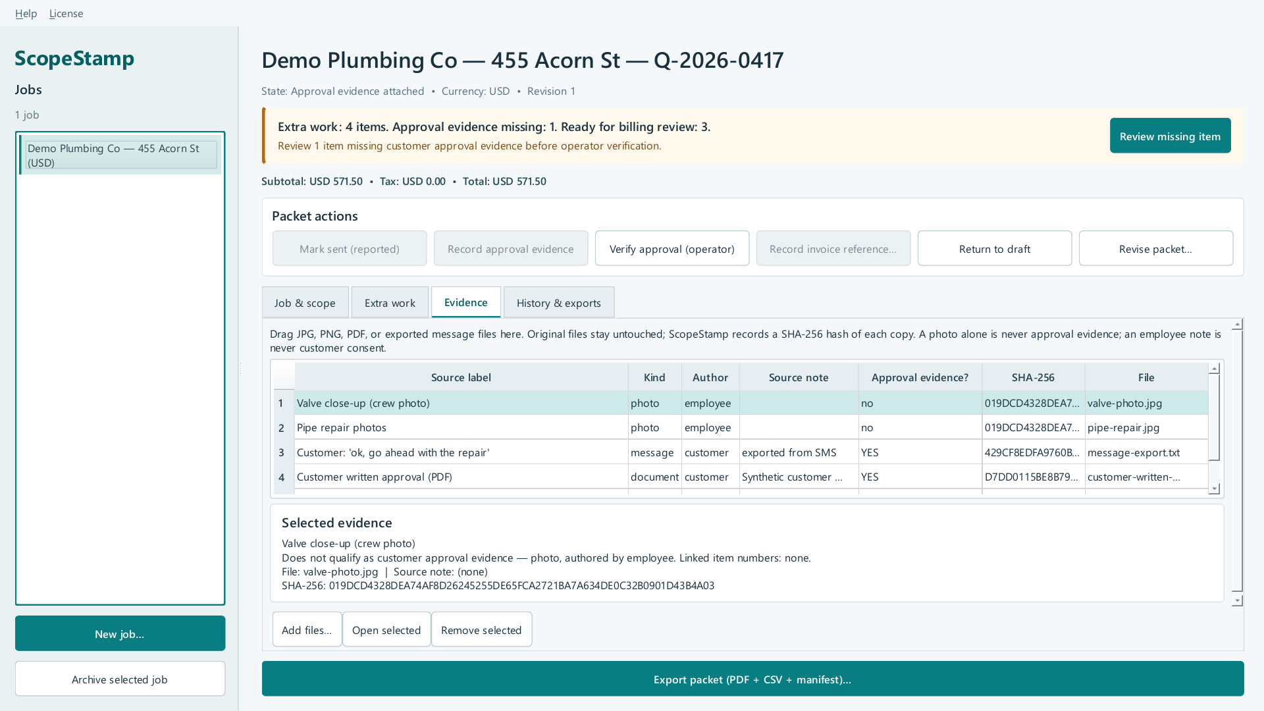Click Record approval evidence button

pos(511,248)
